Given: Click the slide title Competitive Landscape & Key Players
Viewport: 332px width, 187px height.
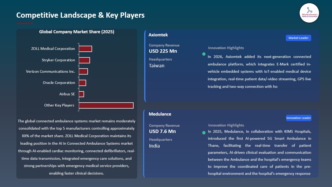Looking at the screenshot, I should click(80, 15).
